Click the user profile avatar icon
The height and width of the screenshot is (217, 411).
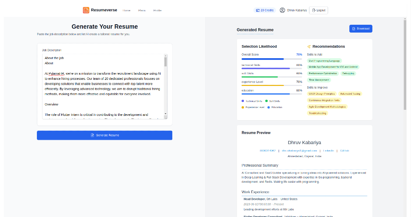pyautogui.click(x=282, y=10)
